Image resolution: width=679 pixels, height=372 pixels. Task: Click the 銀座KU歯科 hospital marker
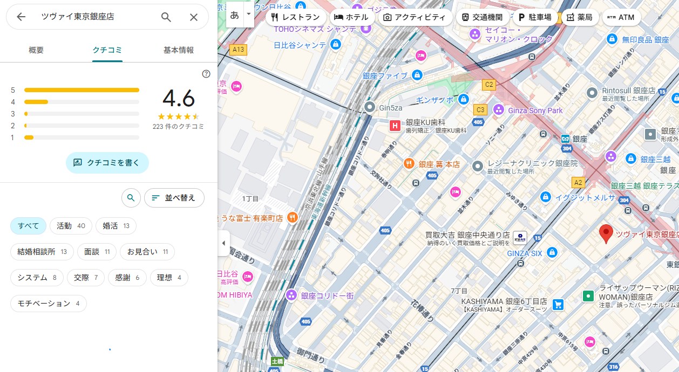[396, 126]
